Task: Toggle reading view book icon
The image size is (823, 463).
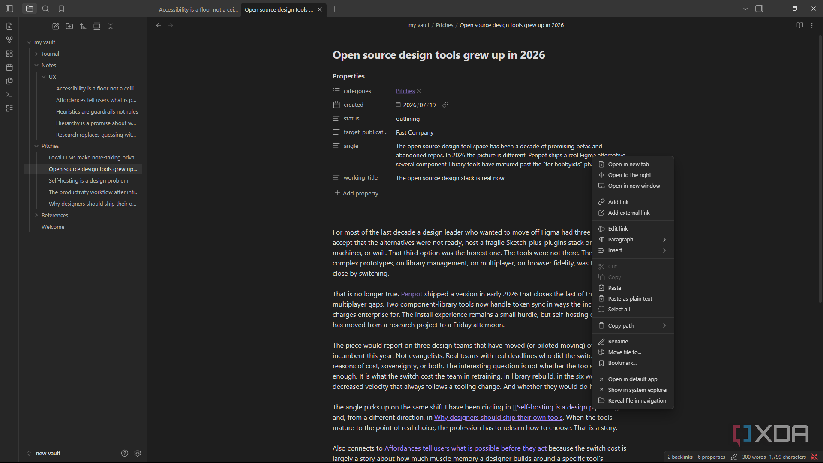Action: tap(800, 25)
